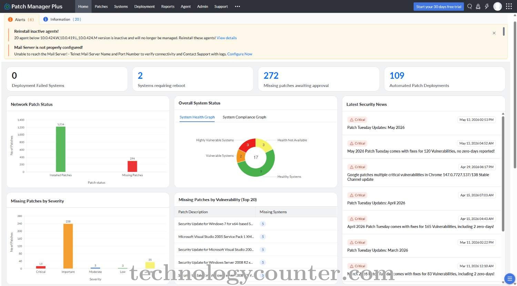Select the System Health Graph tab
Screen dimensions: 517x286
click(197, 117)
